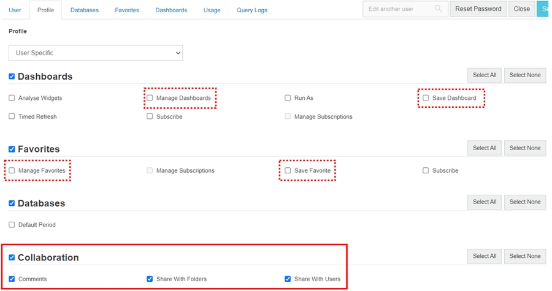Enable the Save Favorite checkbox

point(288,170)
